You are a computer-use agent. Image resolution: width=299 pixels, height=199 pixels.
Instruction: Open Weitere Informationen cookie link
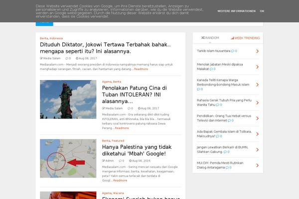pyautogui.click(x=236, y=11)
